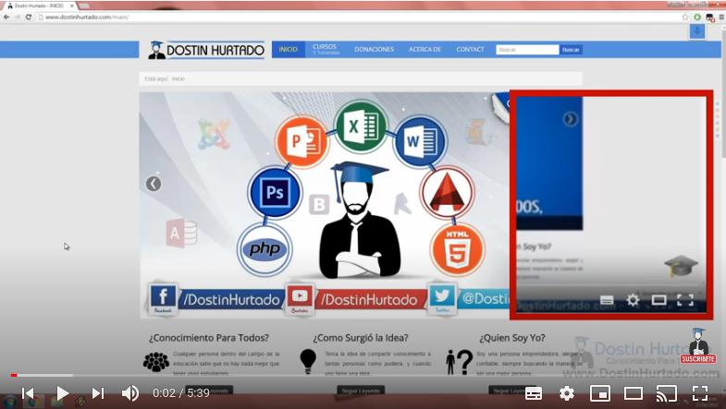726x409 pixels.
Task: Click the SUSCRIBETE subscribe button
Action: click(698, 359)
